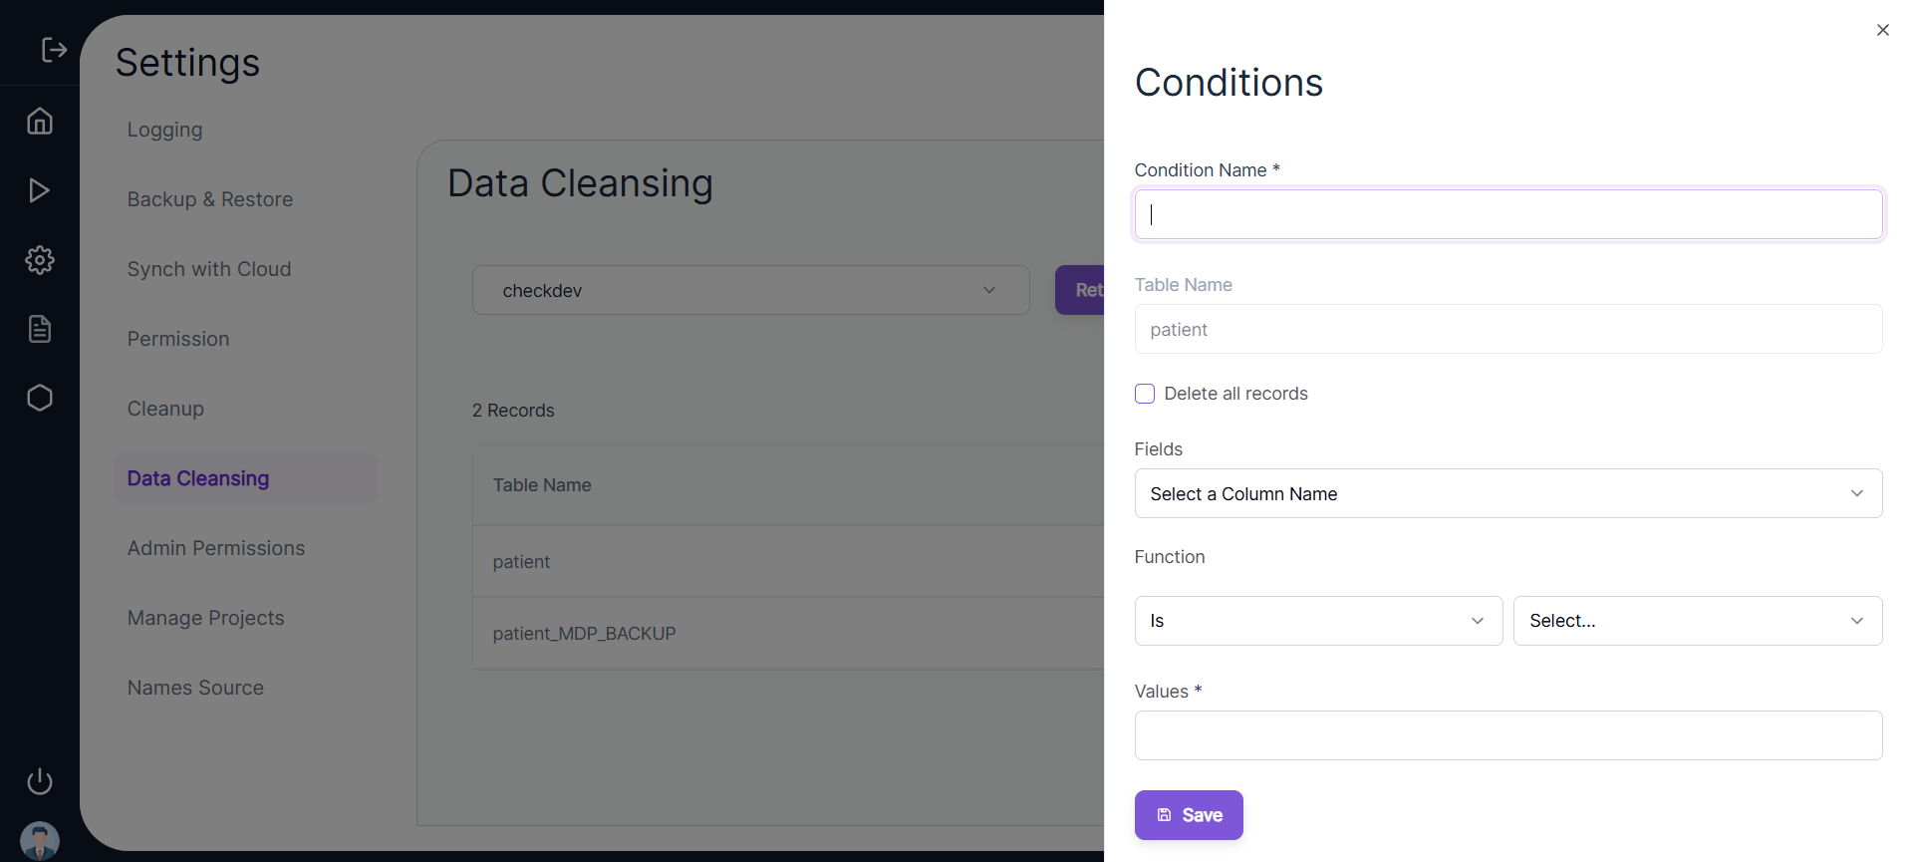Image resolution: width=1912 pixels, height=862 pixels.
Task: Select the Admin Permissions menu item
Action: [215, 548]
